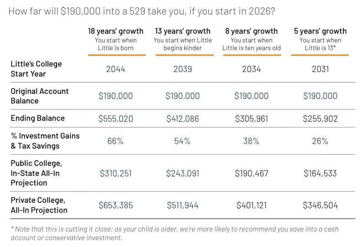Click the 2031 college start year cell
Viewport: 363px width, 247px height.
[320, 69]
